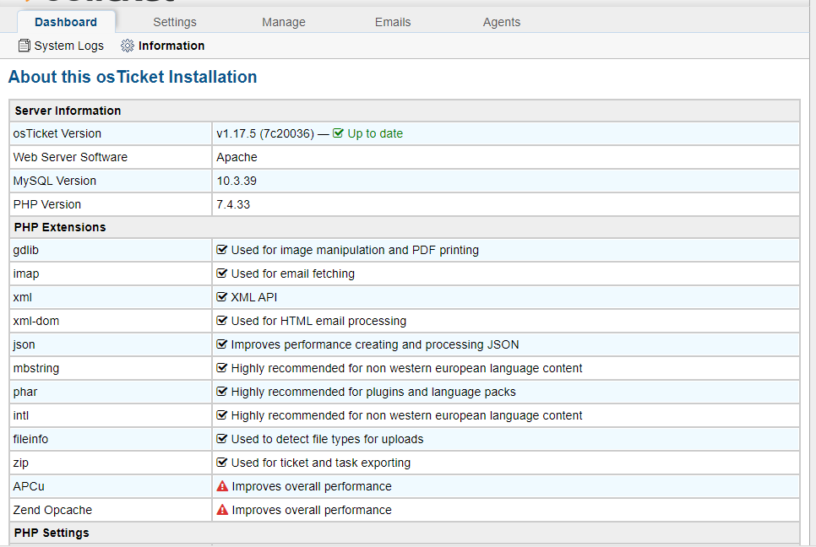Image resolution: width=816 pixels, height=547 pixels.
Task: Click the json extension check box
Action: [222, 344]
